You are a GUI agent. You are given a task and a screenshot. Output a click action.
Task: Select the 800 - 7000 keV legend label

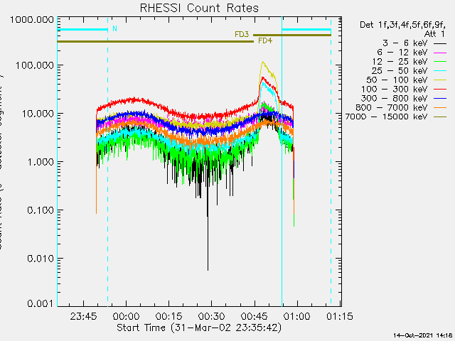(392, 107)
